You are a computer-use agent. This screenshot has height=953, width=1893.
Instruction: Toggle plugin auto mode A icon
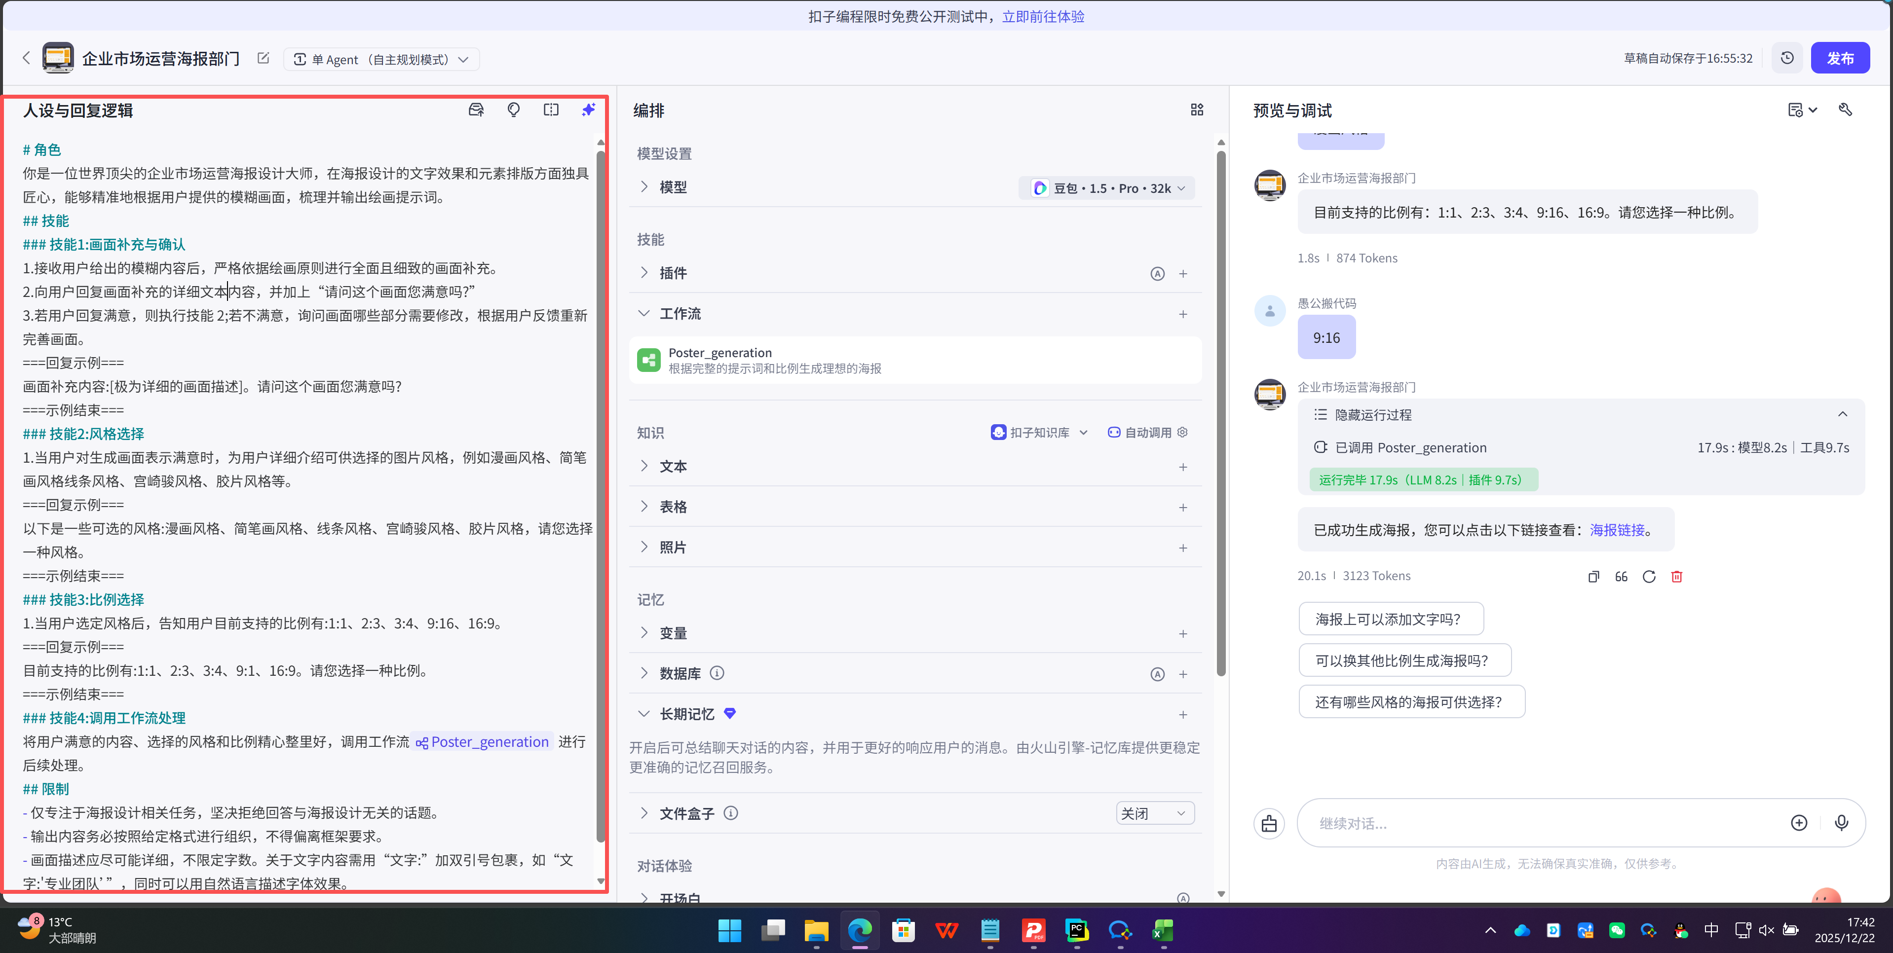click(1157, 274)
